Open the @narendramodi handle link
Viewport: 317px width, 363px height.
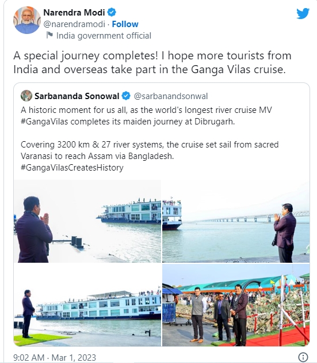pos(74,24)
